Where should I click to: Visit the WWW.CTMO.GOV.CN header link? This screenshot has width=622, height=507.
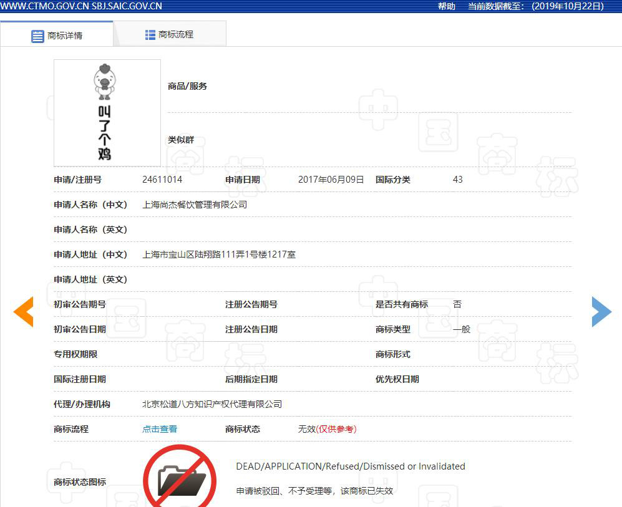click(x=46, y=6)
